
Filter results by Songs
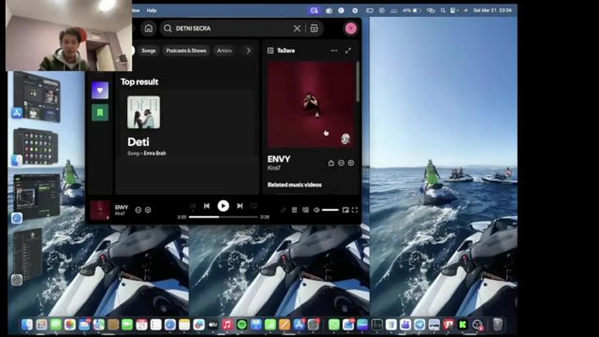[148, 51]
